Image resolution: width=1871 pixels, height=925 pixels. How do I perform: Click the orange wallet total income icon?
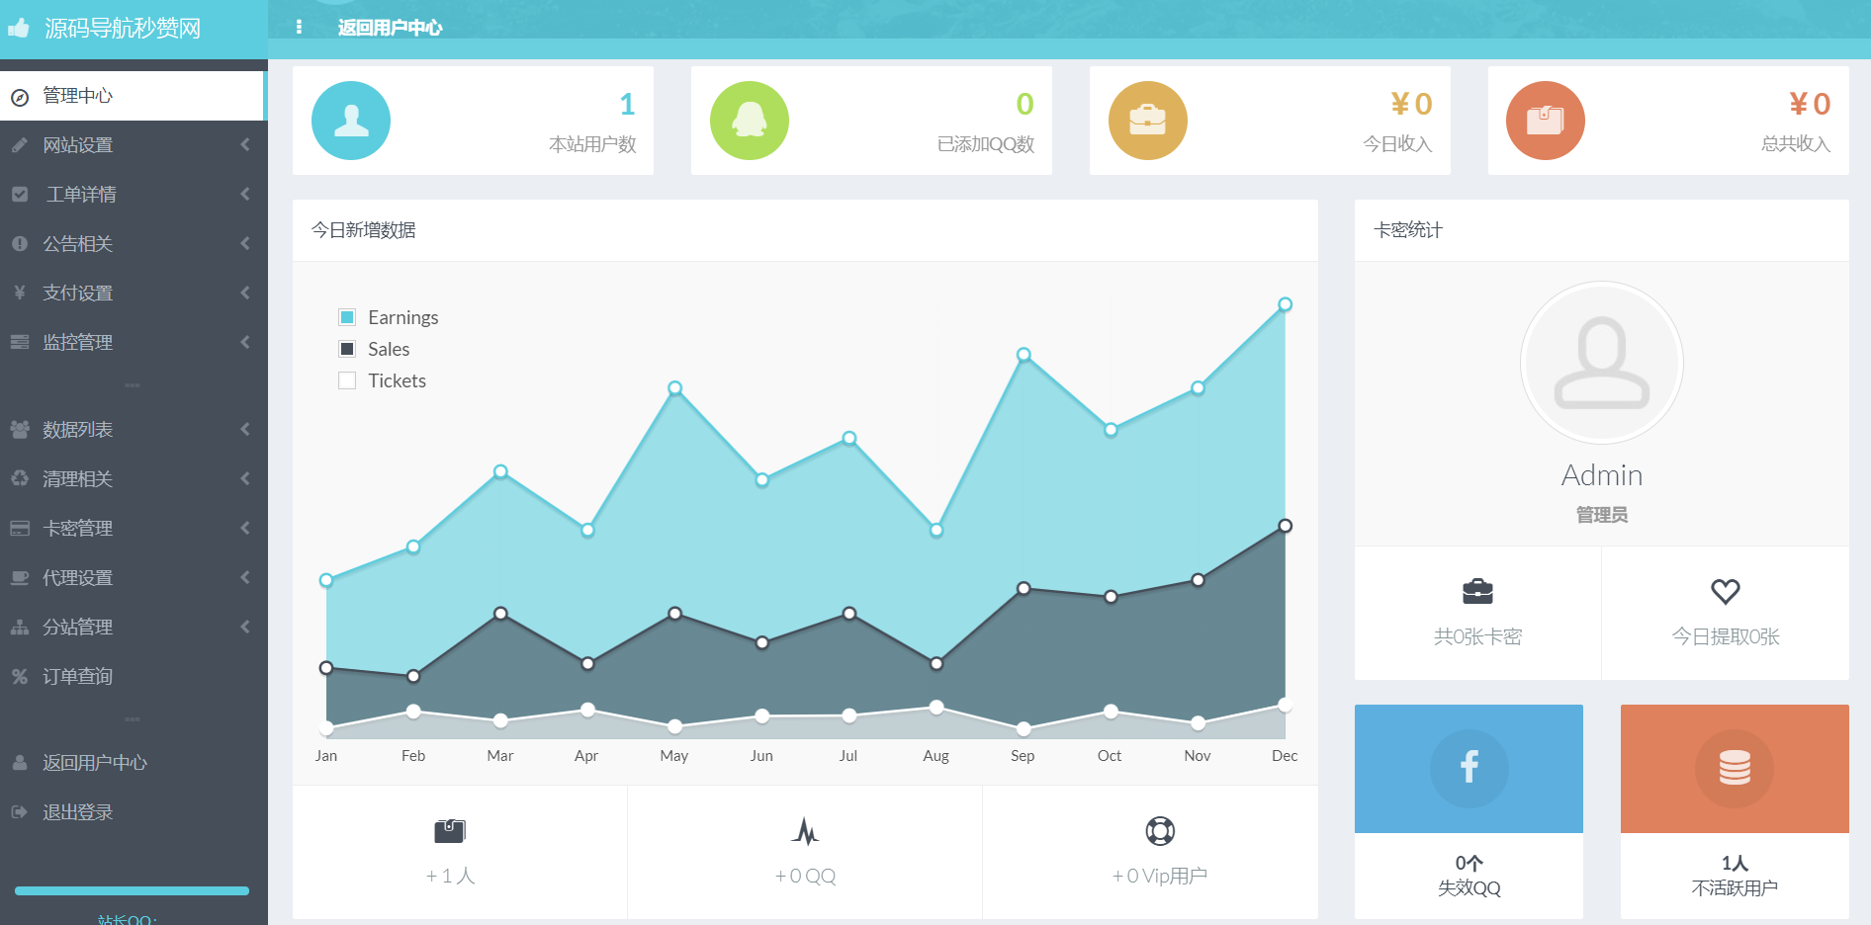(1546, 121)
